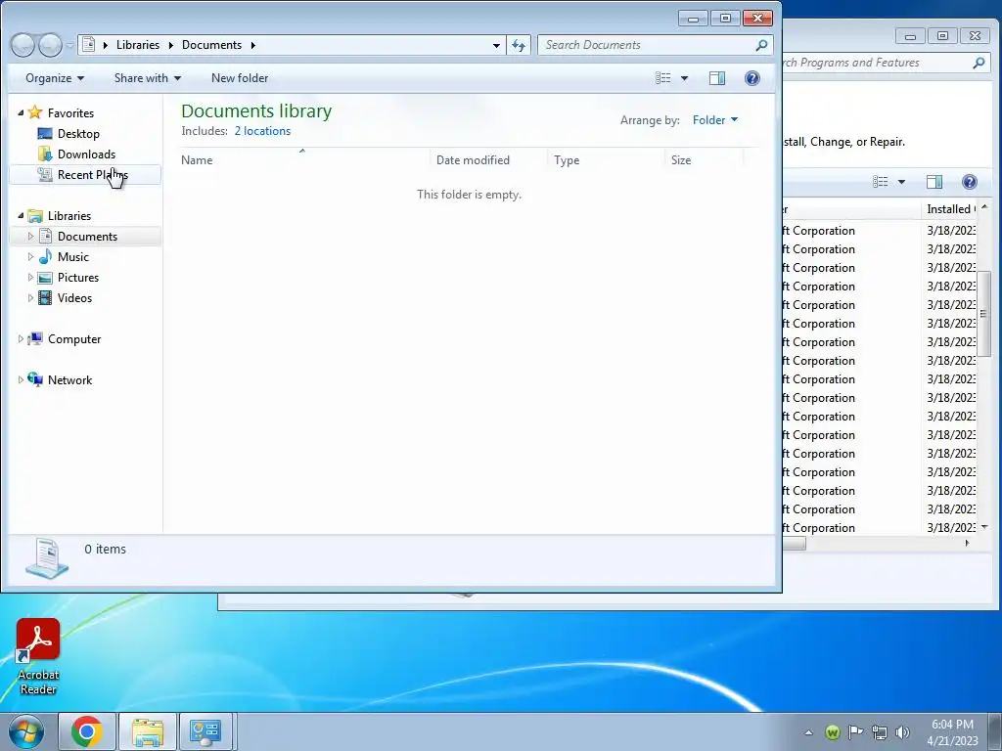Click the view icon in Programs and Features
This screenshot has width=1002, height=751.
pyautogui.click(x=881, y=182)
